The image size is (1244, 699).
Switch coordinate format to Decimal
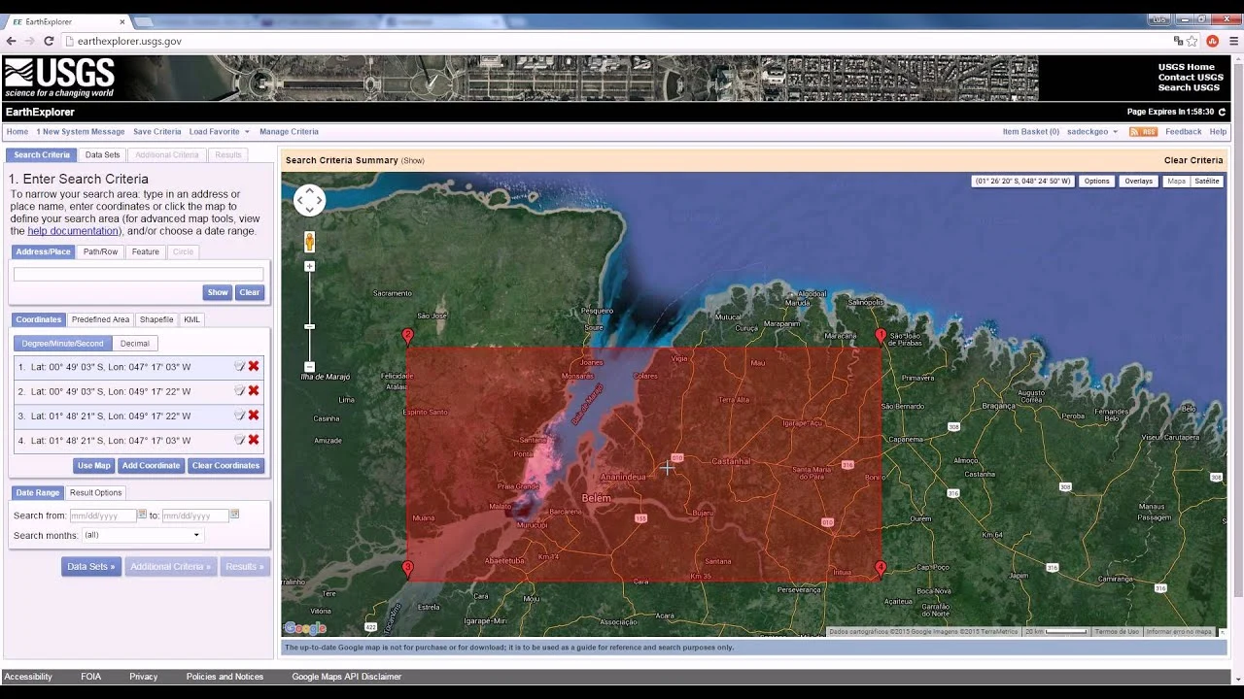click(x=135, y=344)
